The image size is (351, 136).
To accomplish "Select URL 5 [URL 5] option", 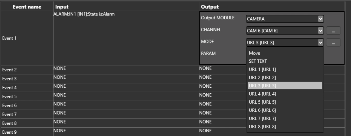I will (x=262, y=102).
